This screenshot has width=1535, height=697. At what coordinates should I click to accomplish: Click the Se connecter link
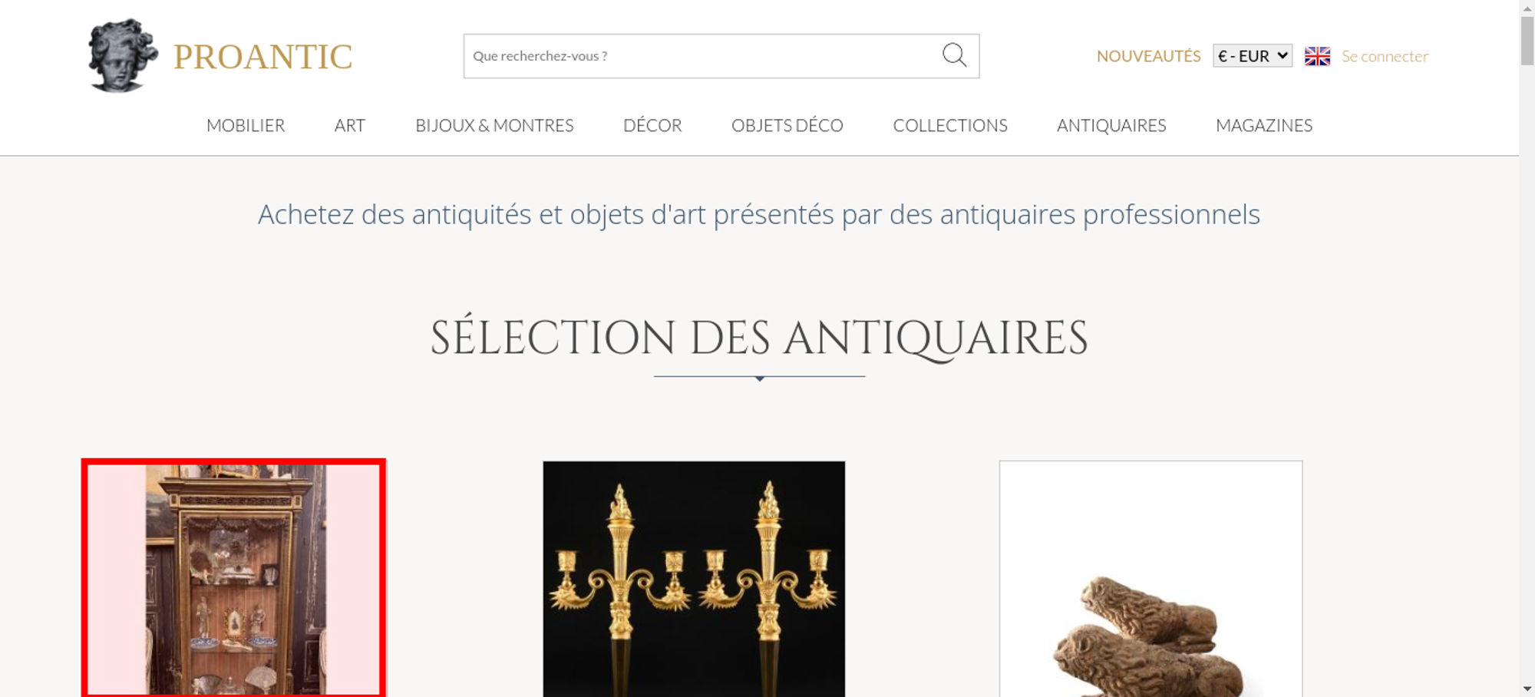click(x=1385, y=56)
